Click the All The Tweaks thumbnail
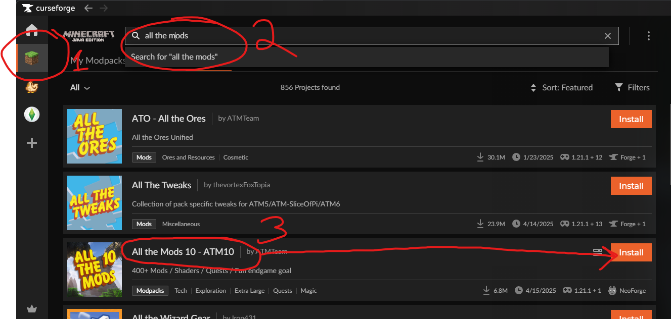Viewport: 671px width, 319px height. pyautogui.click(x=95, y=203)
